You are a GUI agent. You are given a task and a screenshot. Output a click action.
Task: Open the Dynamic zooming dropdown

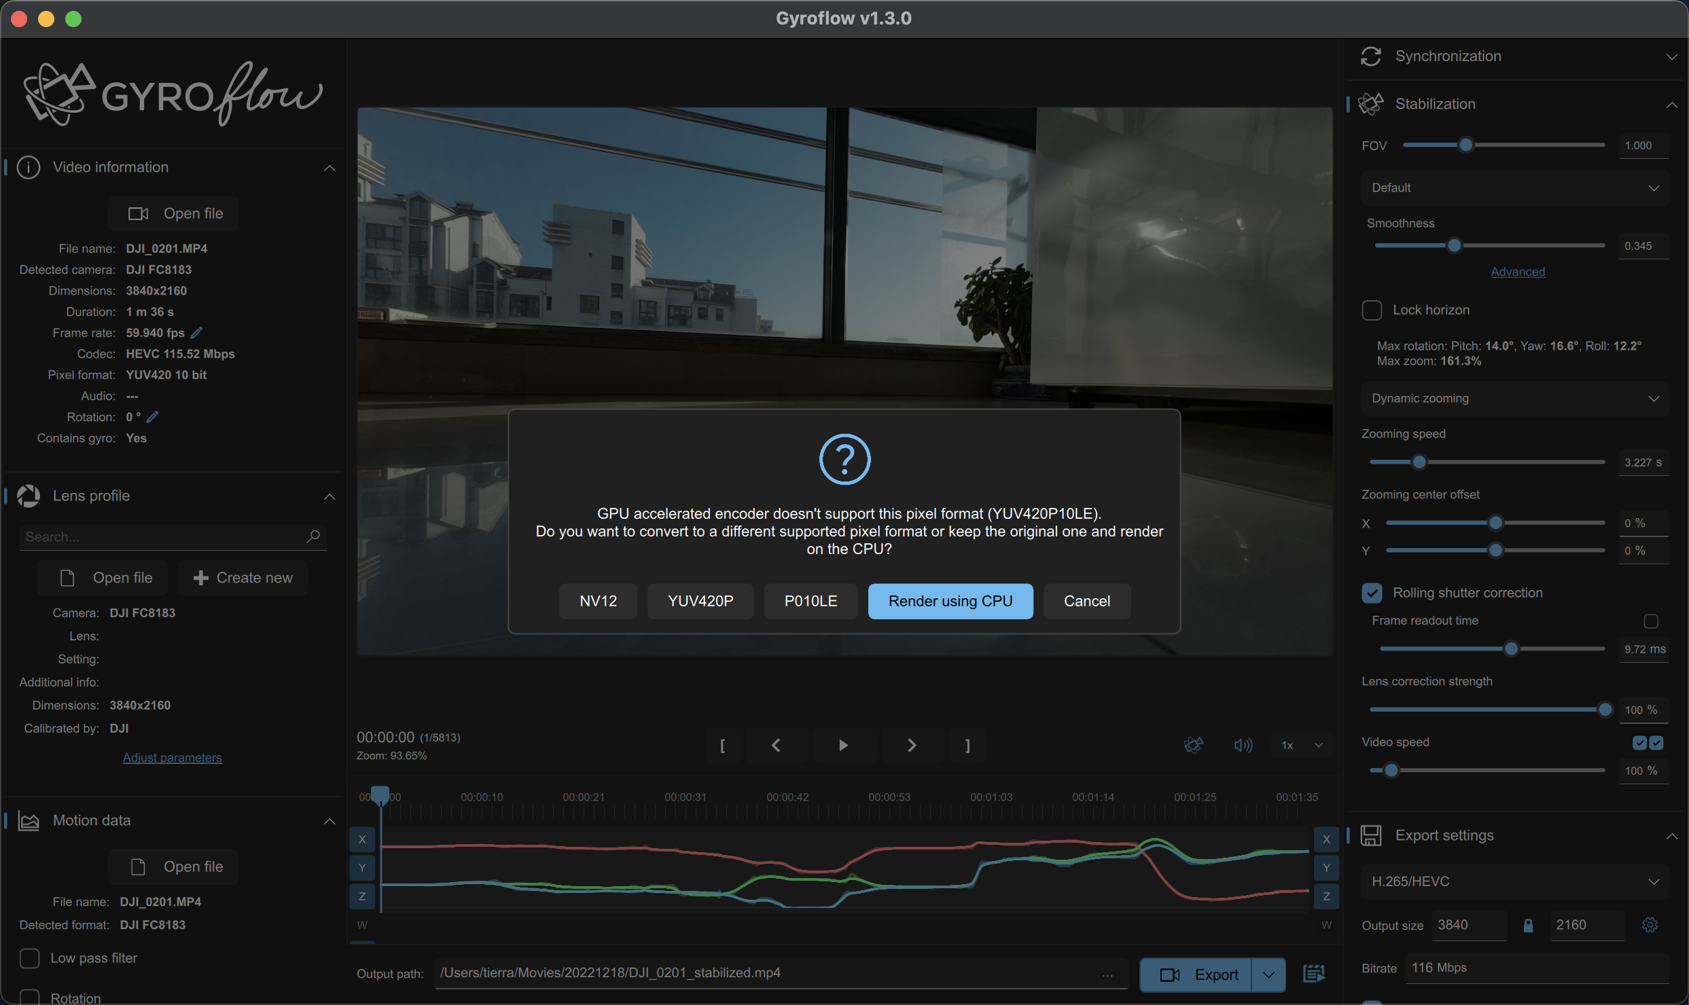pyautogui.click(x=1514, y=398)
